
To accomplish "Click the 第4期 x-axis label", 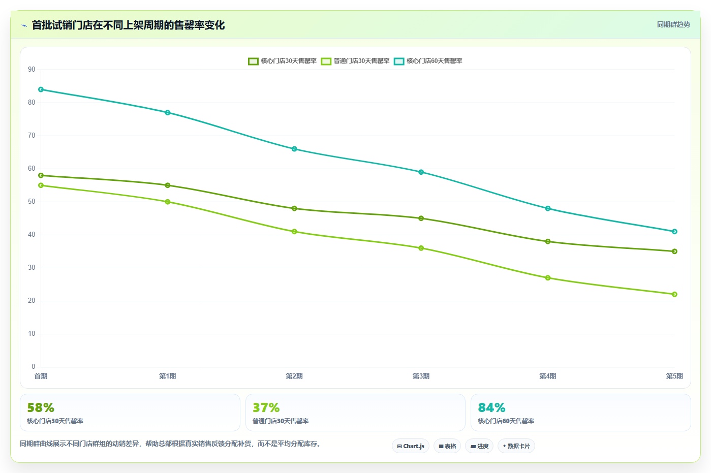I will click(x=548, y=376).
